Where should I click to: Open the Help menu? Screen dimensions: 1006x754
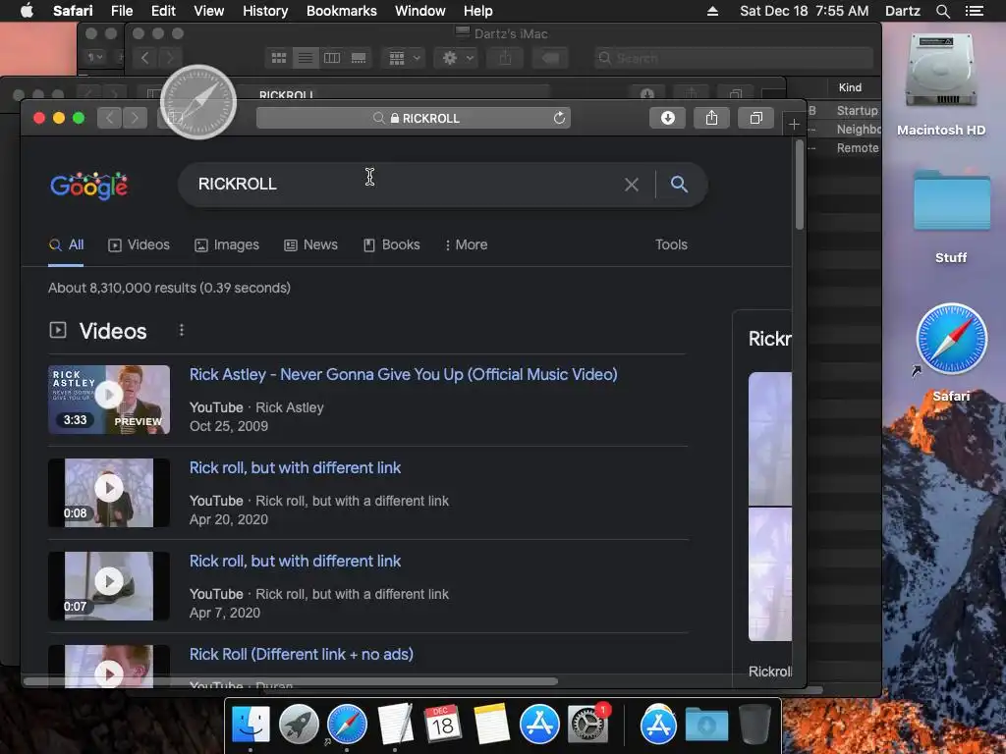coord(478,11)
